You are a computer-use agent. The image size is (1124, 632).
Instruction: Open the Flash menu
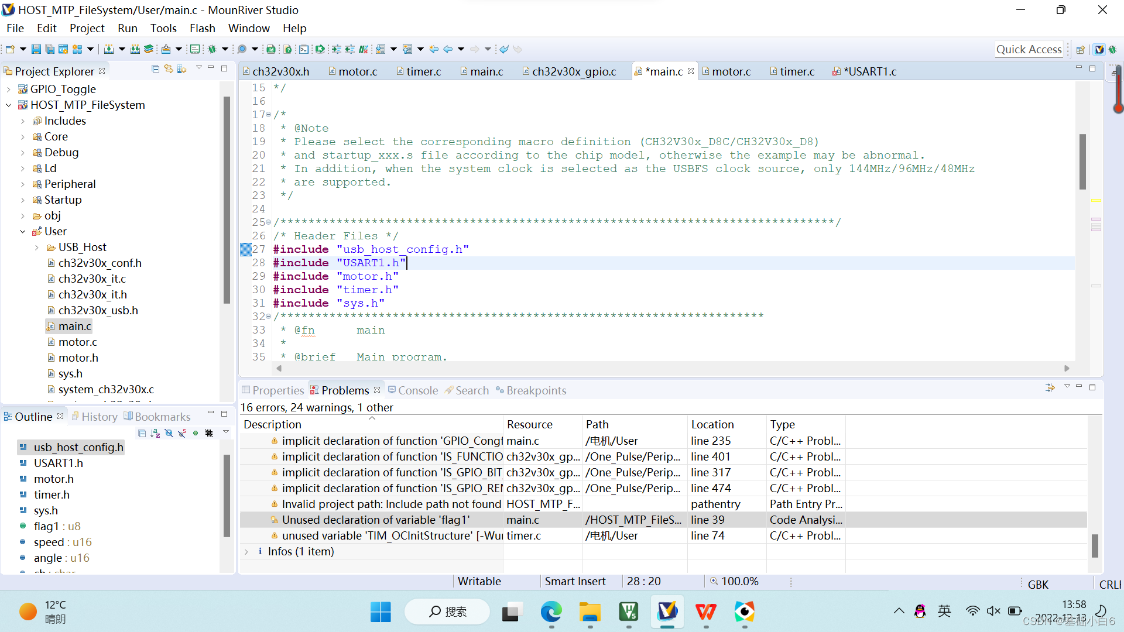(202, 28)
